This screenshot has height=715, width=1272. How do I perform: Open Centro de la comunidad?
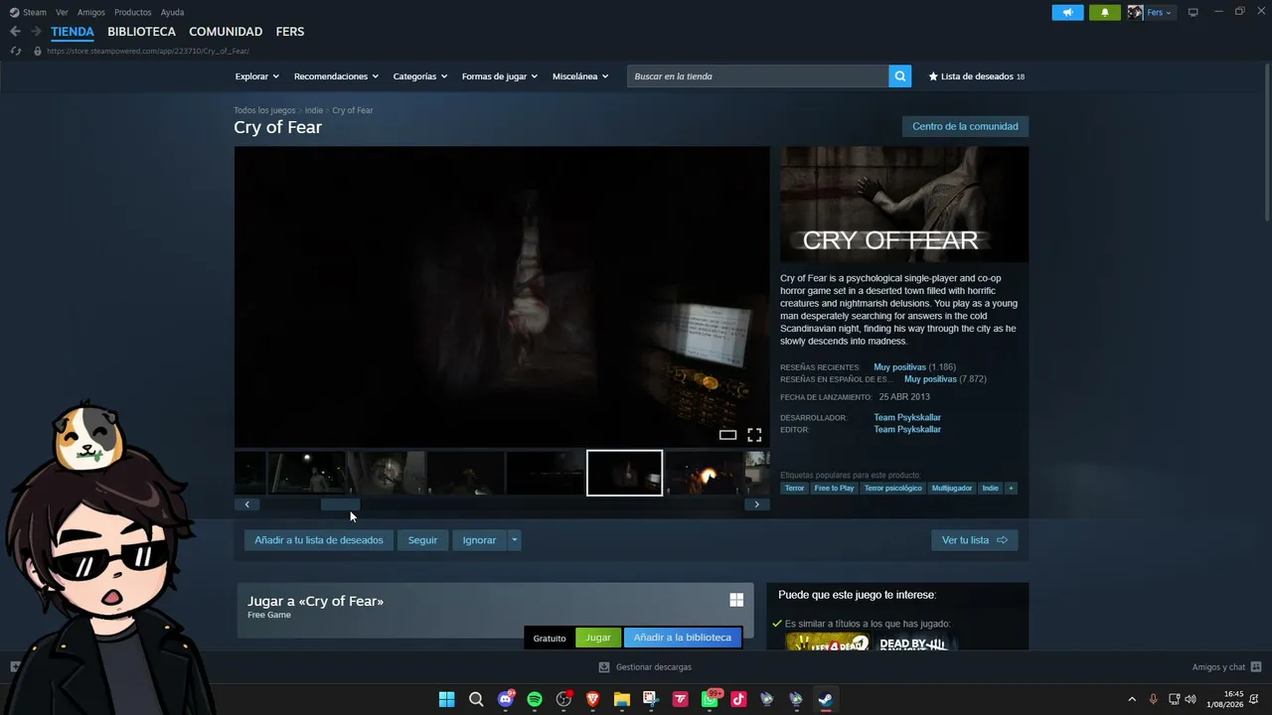pos(965,126)
